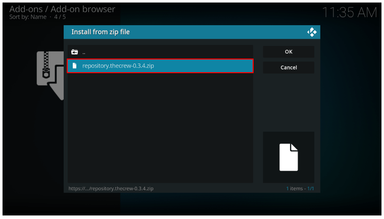The height and width of the screenshot is (219, 384).
Task: Click the empty area below the zip file entry
Action: click(160, 126)
